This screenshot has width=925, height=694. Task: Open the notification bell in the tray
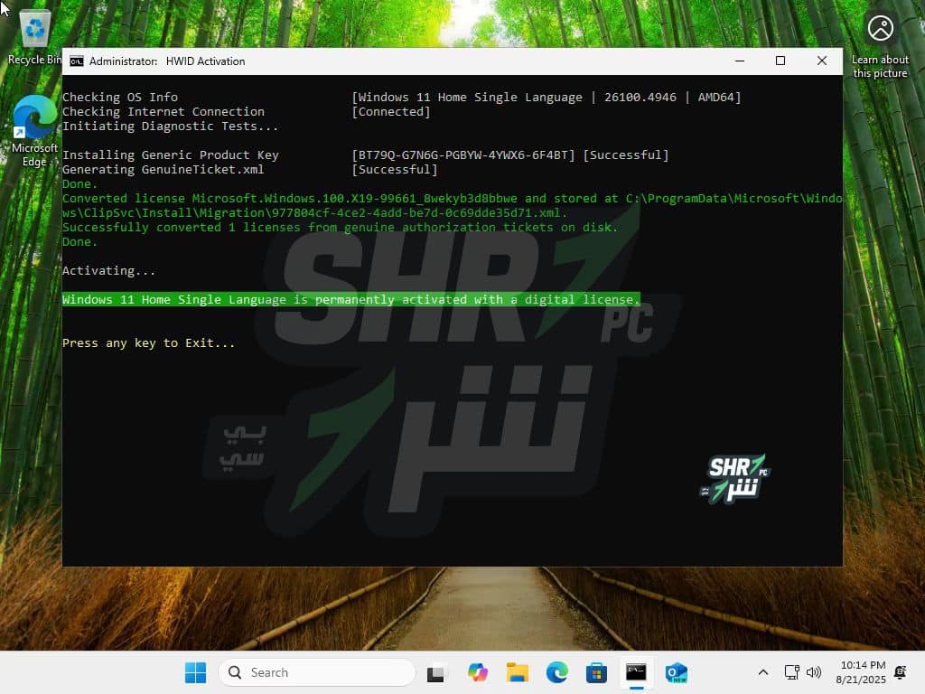pos(901,672)
